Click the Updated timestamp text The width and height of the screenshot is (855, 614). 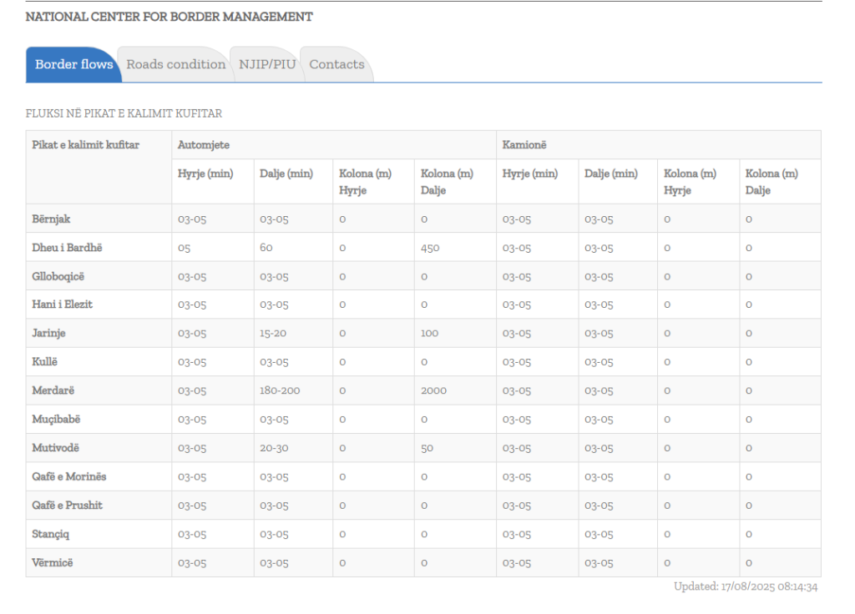(745, 586)
